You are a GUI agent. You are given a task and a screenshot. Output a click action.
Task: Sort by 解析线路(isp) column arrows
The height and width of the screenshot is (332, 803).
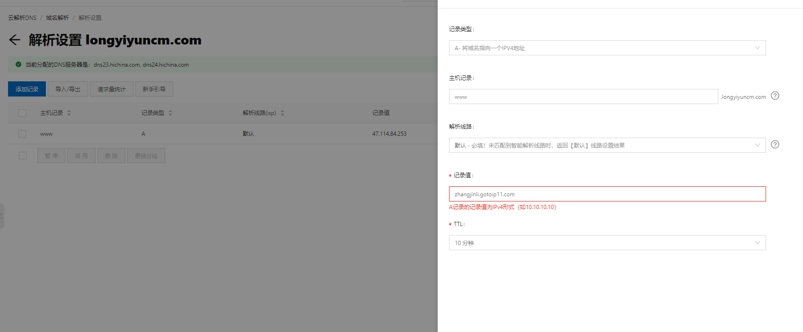[282, 113]
